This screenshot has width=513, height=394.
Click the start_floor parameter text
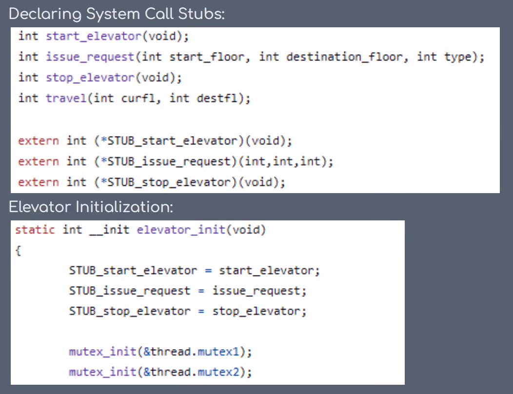206,57
